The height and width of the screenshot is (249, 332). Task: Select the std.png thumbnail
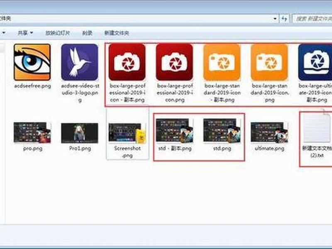click(222, 130)
